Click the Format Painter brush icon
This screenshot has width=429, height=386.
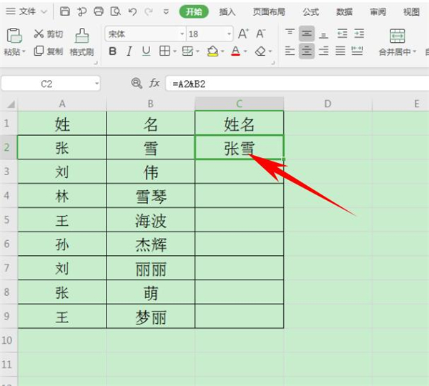pos(82,36)
